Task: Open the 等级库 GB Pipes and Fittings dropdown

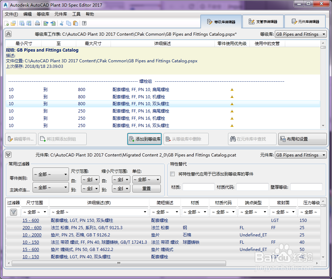Action: coord(301,34)
